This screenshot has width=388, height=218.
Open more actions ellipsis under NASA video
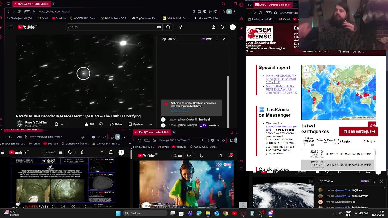pyautogui.click(x=150, y=124)
